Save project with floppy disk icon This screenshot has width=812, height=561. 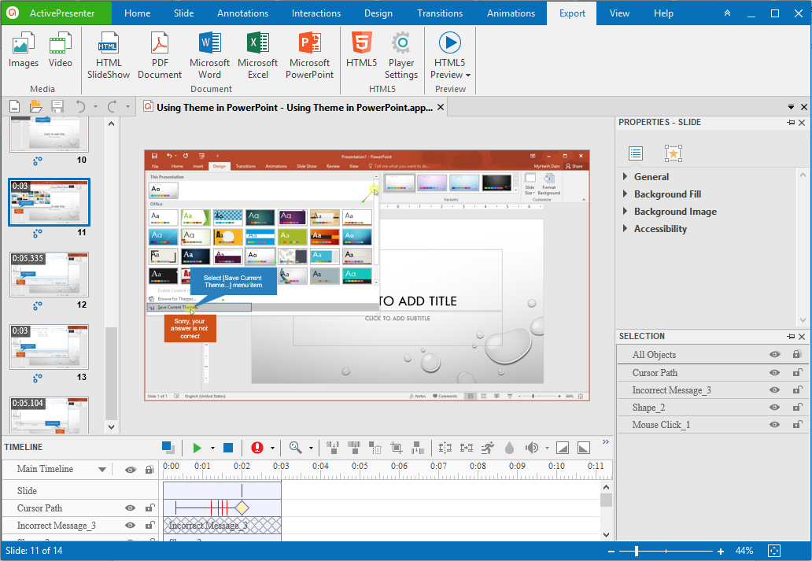coord(57,107)
